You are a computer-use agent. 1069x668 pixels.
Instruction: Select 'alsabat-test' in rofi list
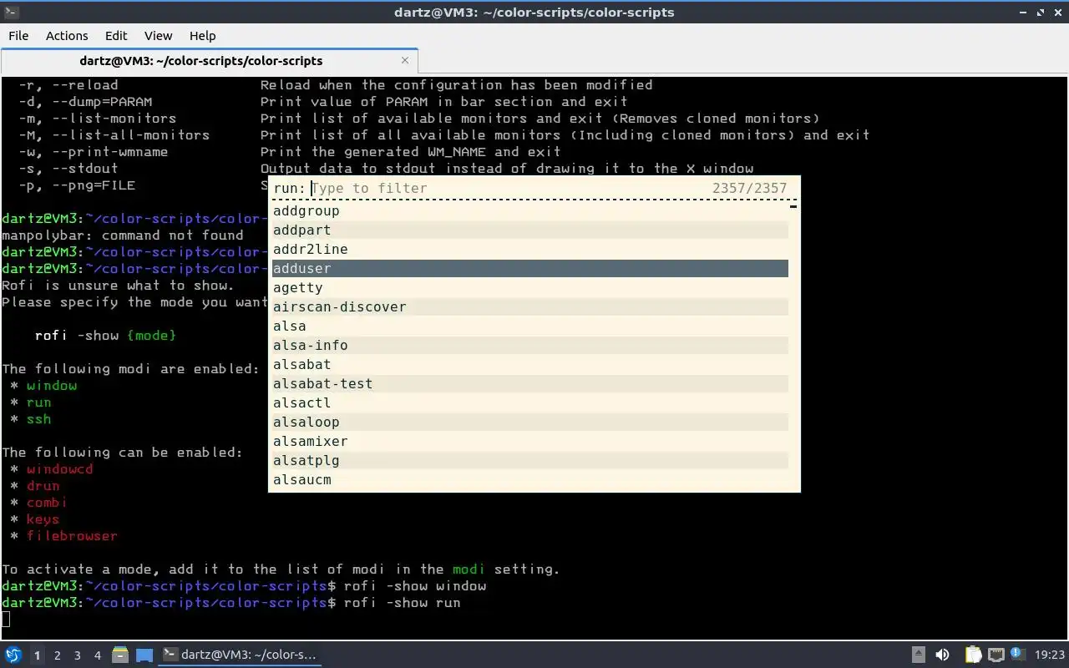tap(530, 384)
